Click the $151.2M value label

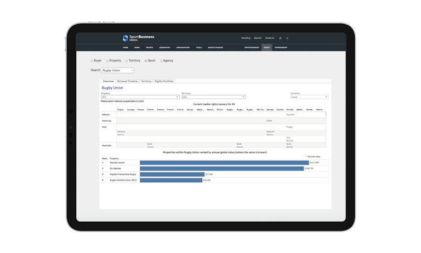point(314,162)
